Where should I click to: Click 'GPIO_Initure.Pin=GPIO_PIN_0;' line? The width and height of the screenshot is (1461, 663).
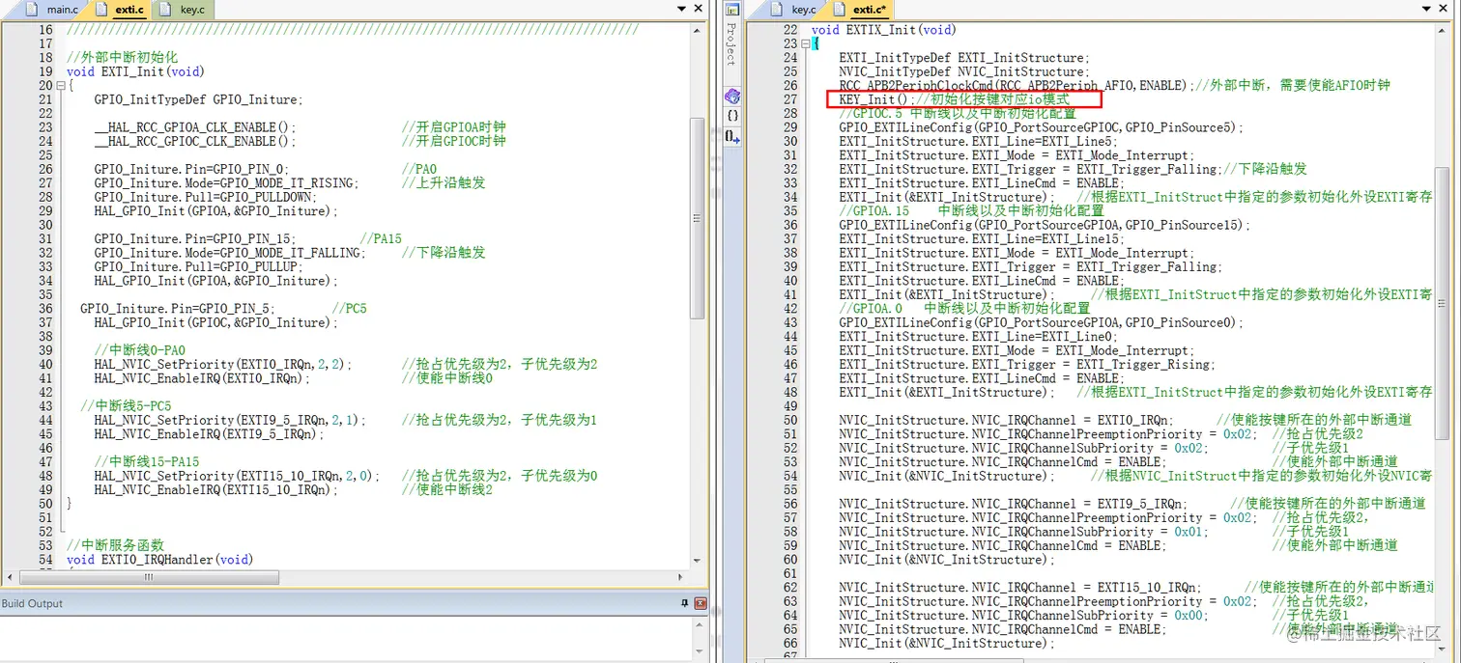click(191, 169)
